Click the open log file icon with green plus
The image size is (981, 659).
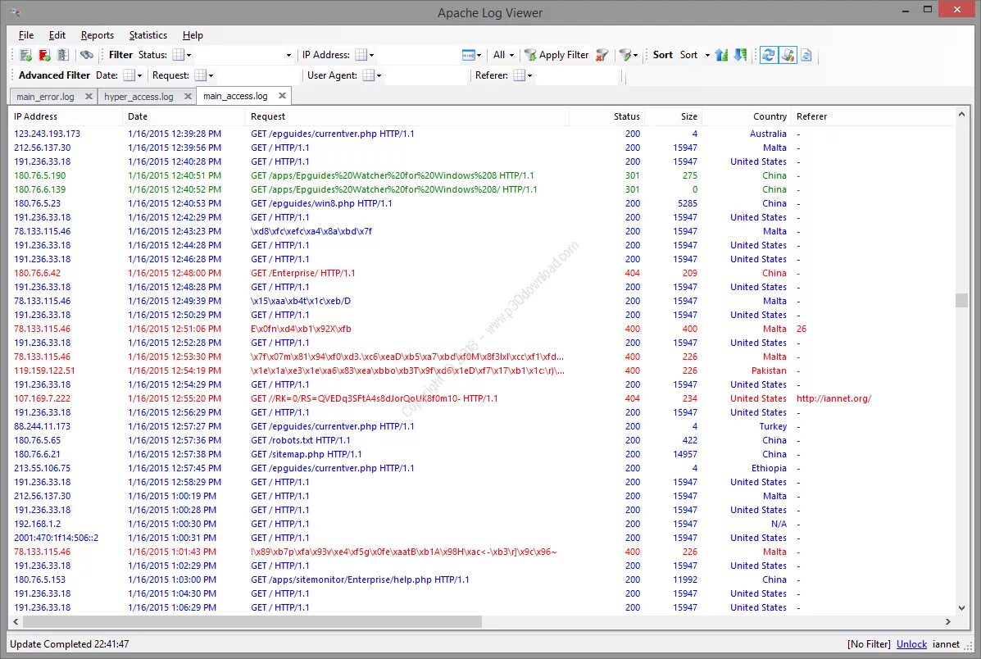25,55
